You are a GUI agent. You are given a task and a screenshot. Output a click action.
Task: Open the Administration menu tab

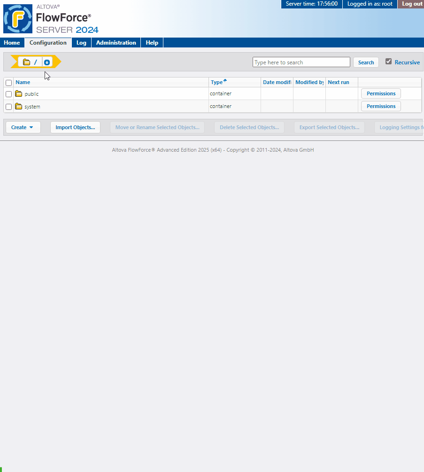116,43
